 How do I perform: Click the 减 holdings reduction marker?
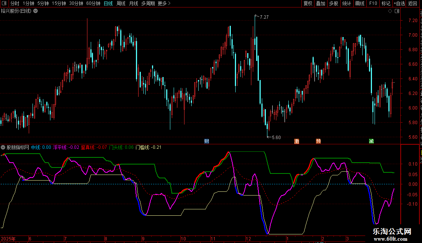[x=371, y=141]
